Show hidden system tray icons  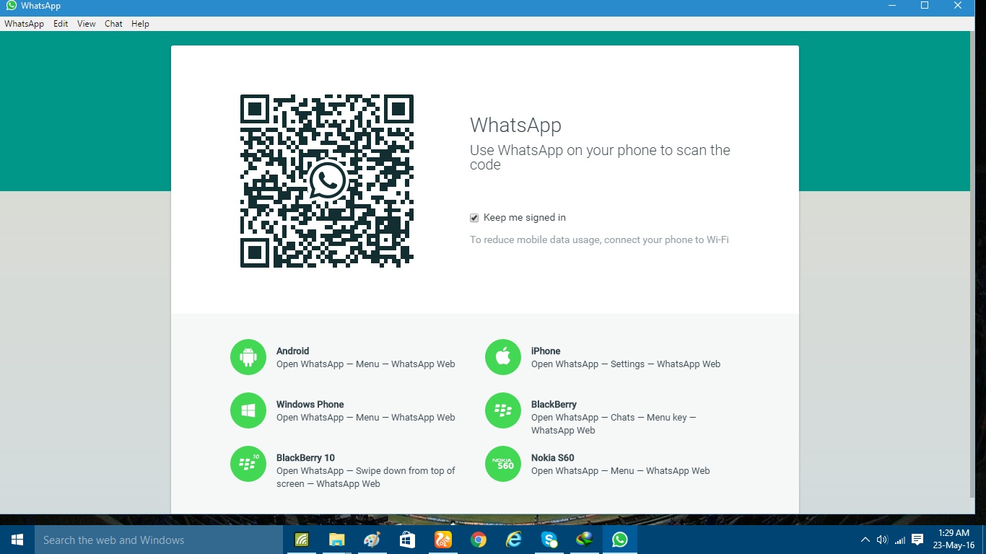[x=865, y=540]
